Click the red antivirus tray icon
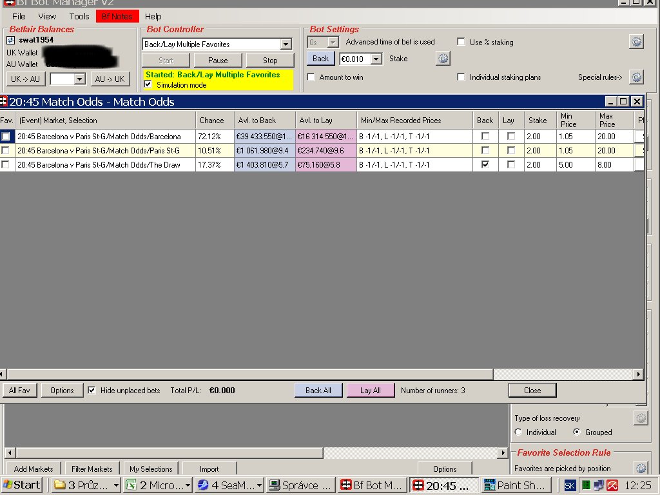Viewport: 660px width, 495px height. 612,485
